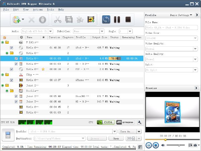Collapse the F:[Alic... disc tree node
The image size is (201, 151).
(x=2, y=42)
